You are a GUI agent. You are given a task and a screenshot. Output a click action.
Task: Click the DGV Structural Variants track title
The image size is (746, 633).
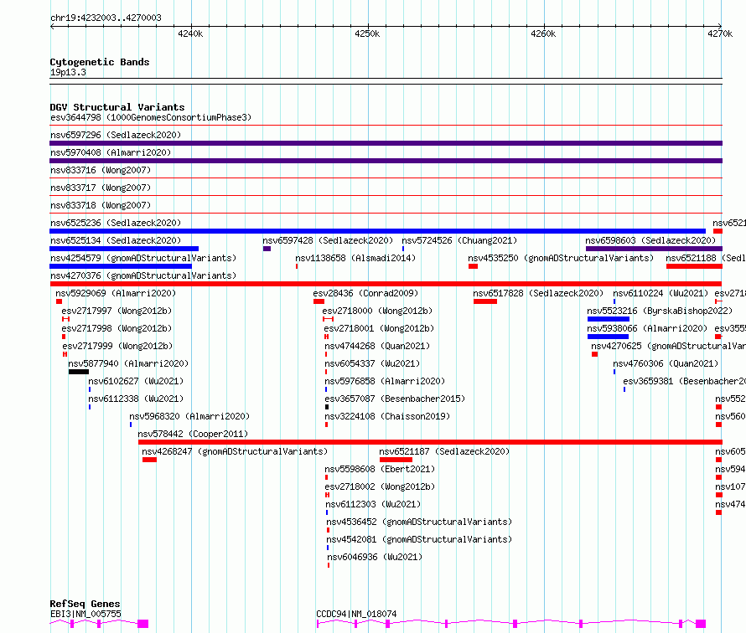click(117, 107)
